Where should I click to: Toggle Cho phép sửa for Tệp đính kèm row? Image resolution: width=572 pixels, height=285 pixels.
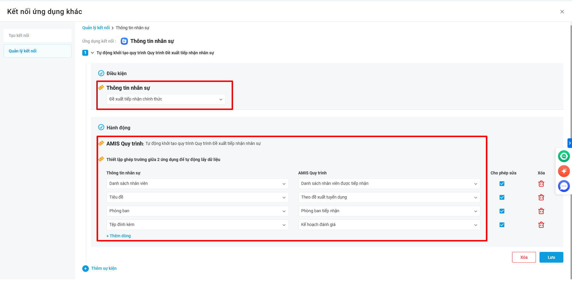click(x=502, y=225)
